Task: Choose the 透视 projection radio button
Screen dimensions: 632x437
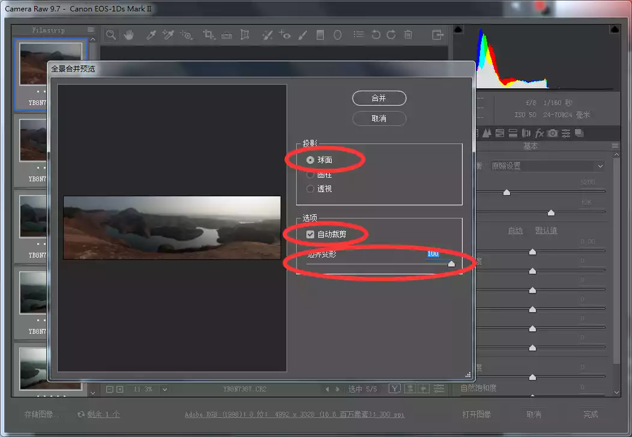Action: coord(310,189)
